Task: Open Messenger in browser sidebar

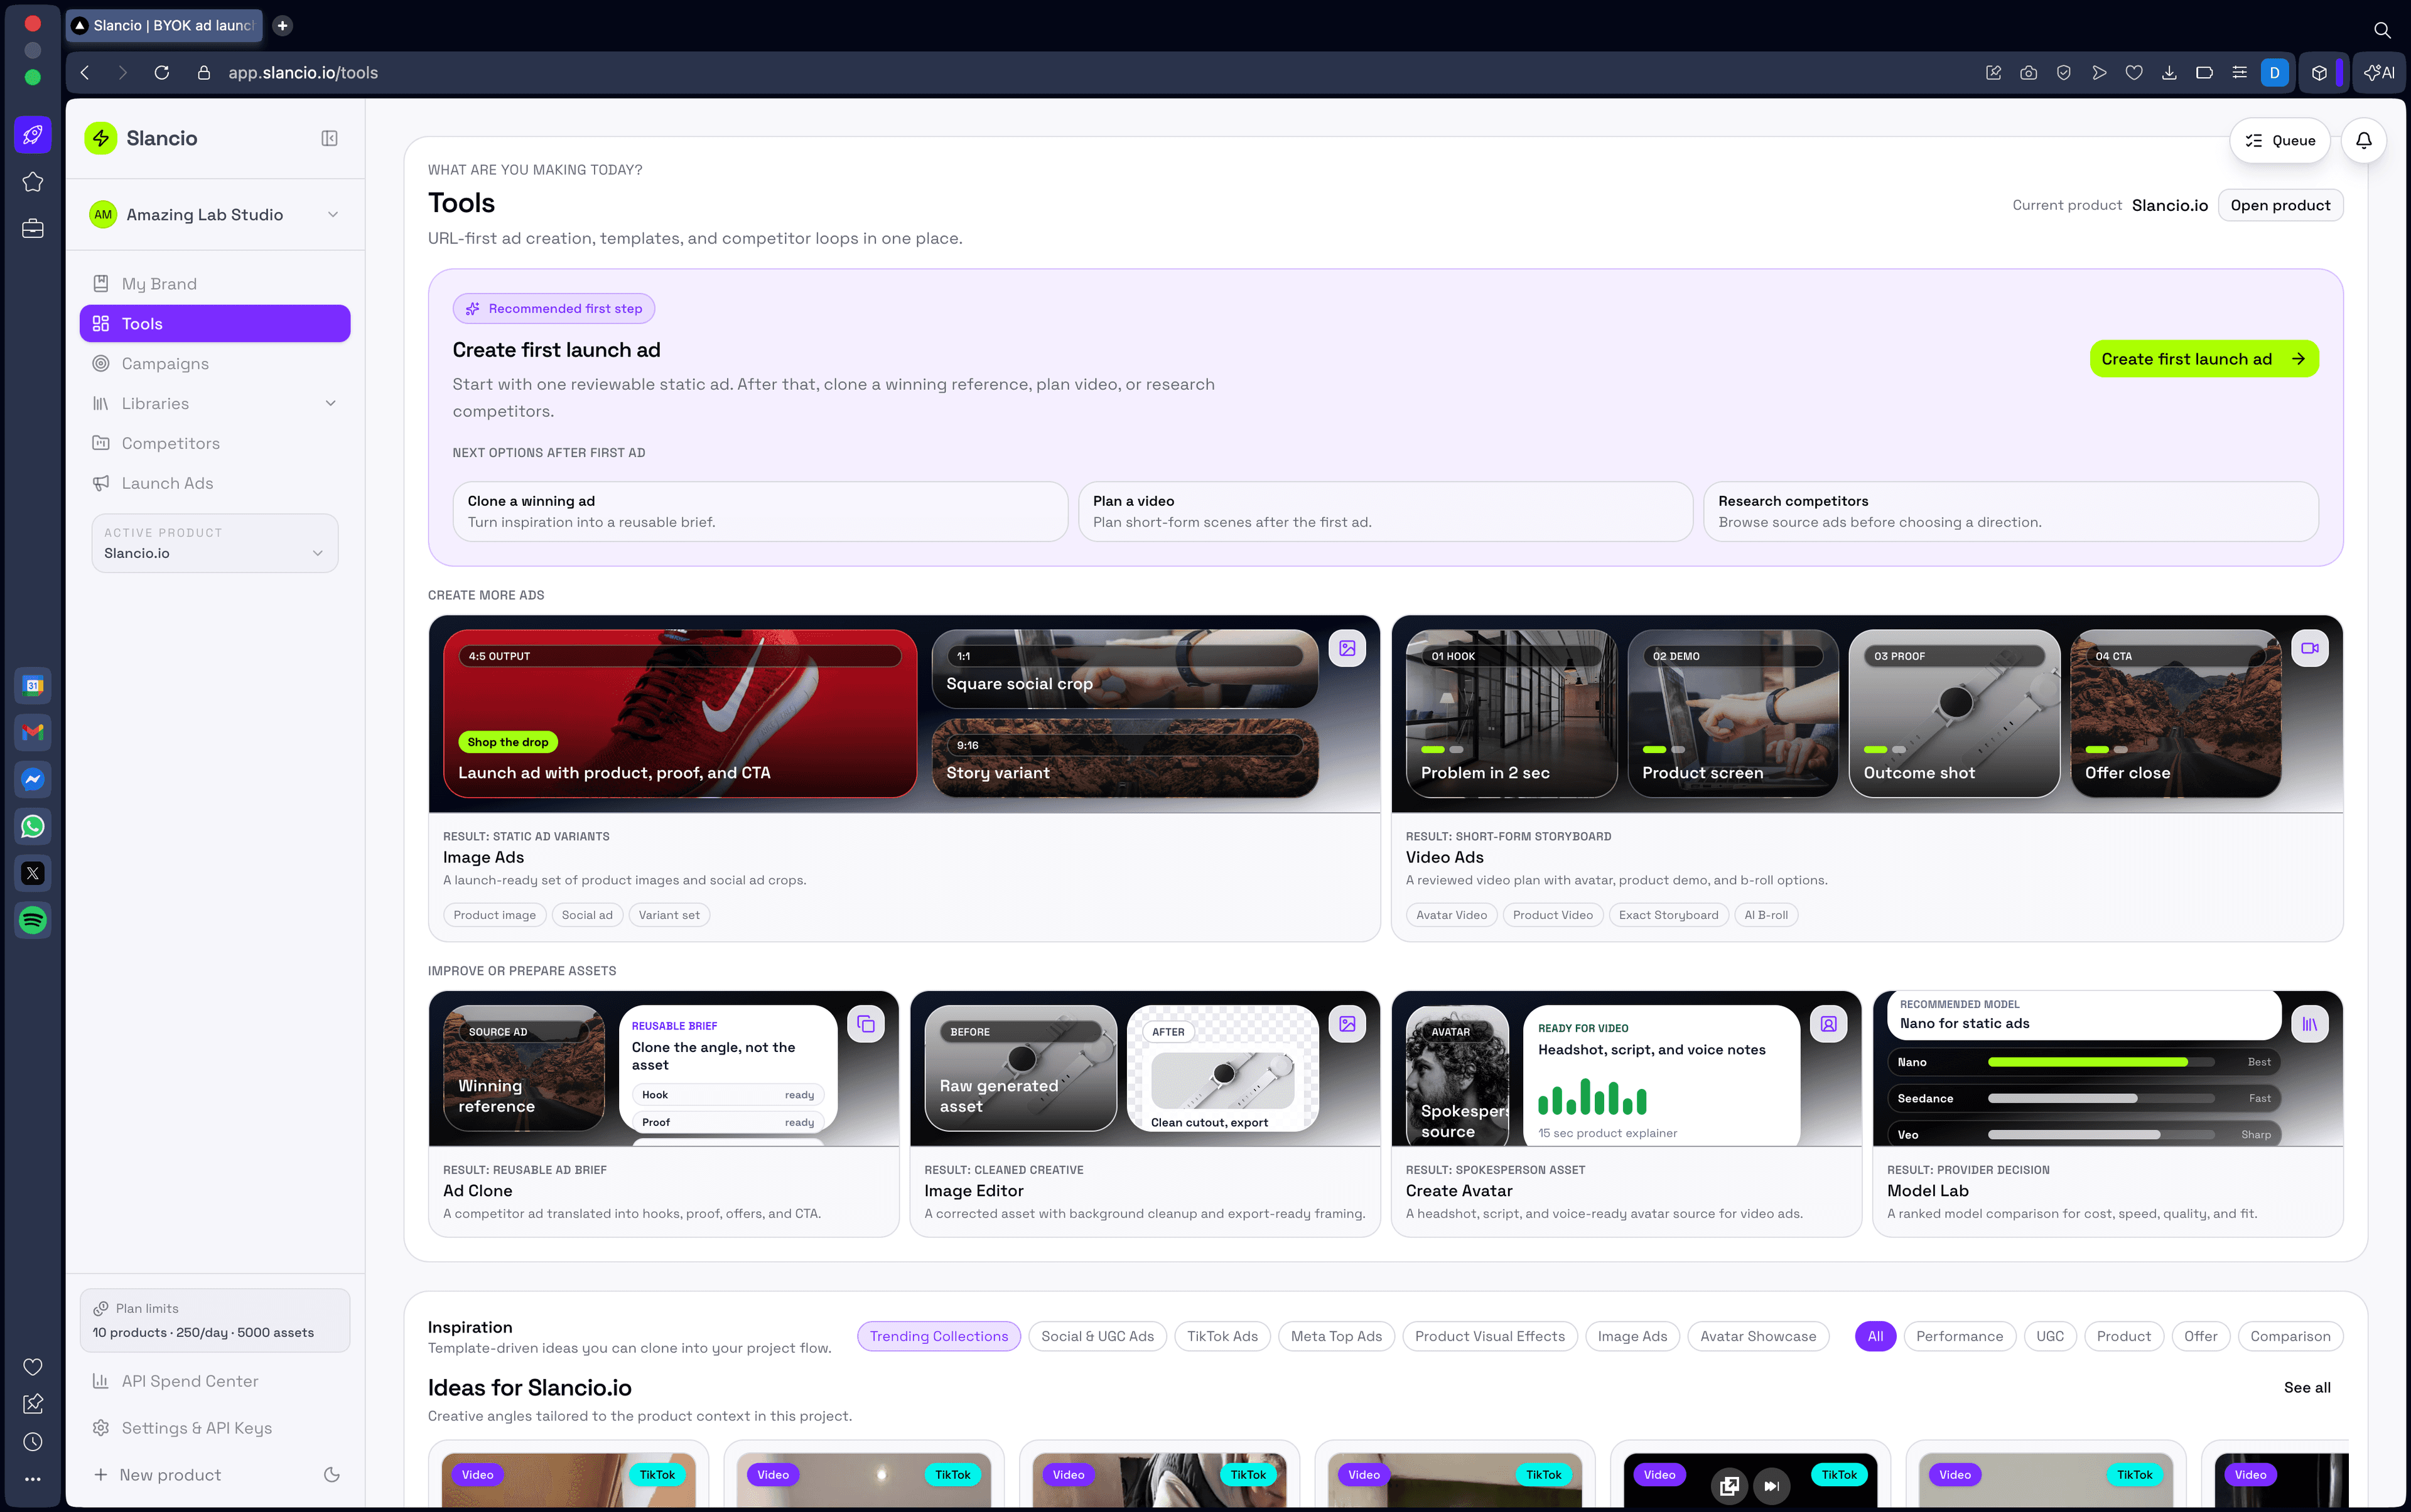Action: [33, 779]
